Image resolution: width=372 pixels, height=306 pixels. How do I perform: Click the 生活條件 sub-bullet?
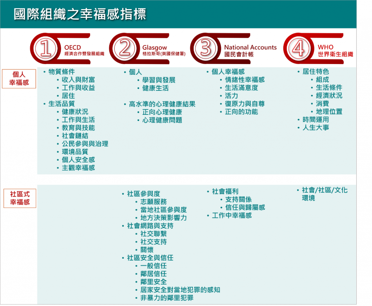(329, 88)
